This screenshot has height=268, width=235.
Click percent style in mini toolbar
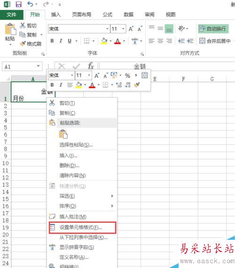click(127, 75)
